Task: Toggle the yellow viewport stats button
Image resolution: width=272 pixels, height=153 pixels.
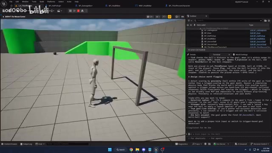Action: click(x=170, y=17)
